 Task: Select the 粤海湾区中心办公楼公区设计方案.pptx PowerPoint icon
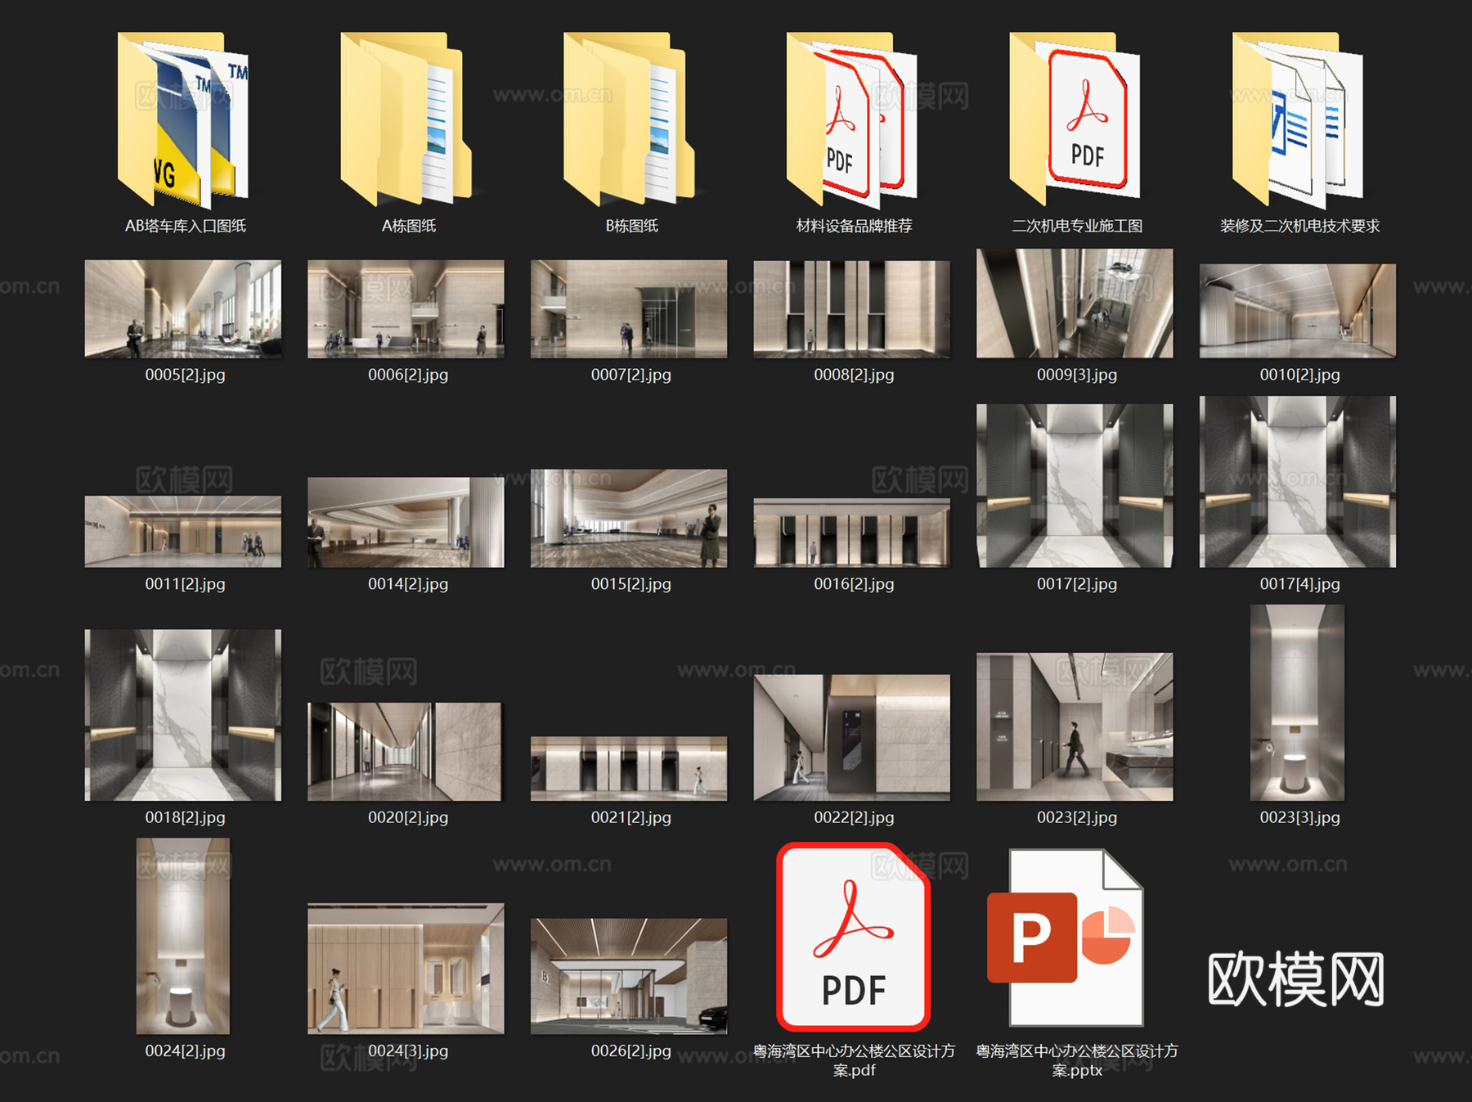click(x=1065, y=938)
